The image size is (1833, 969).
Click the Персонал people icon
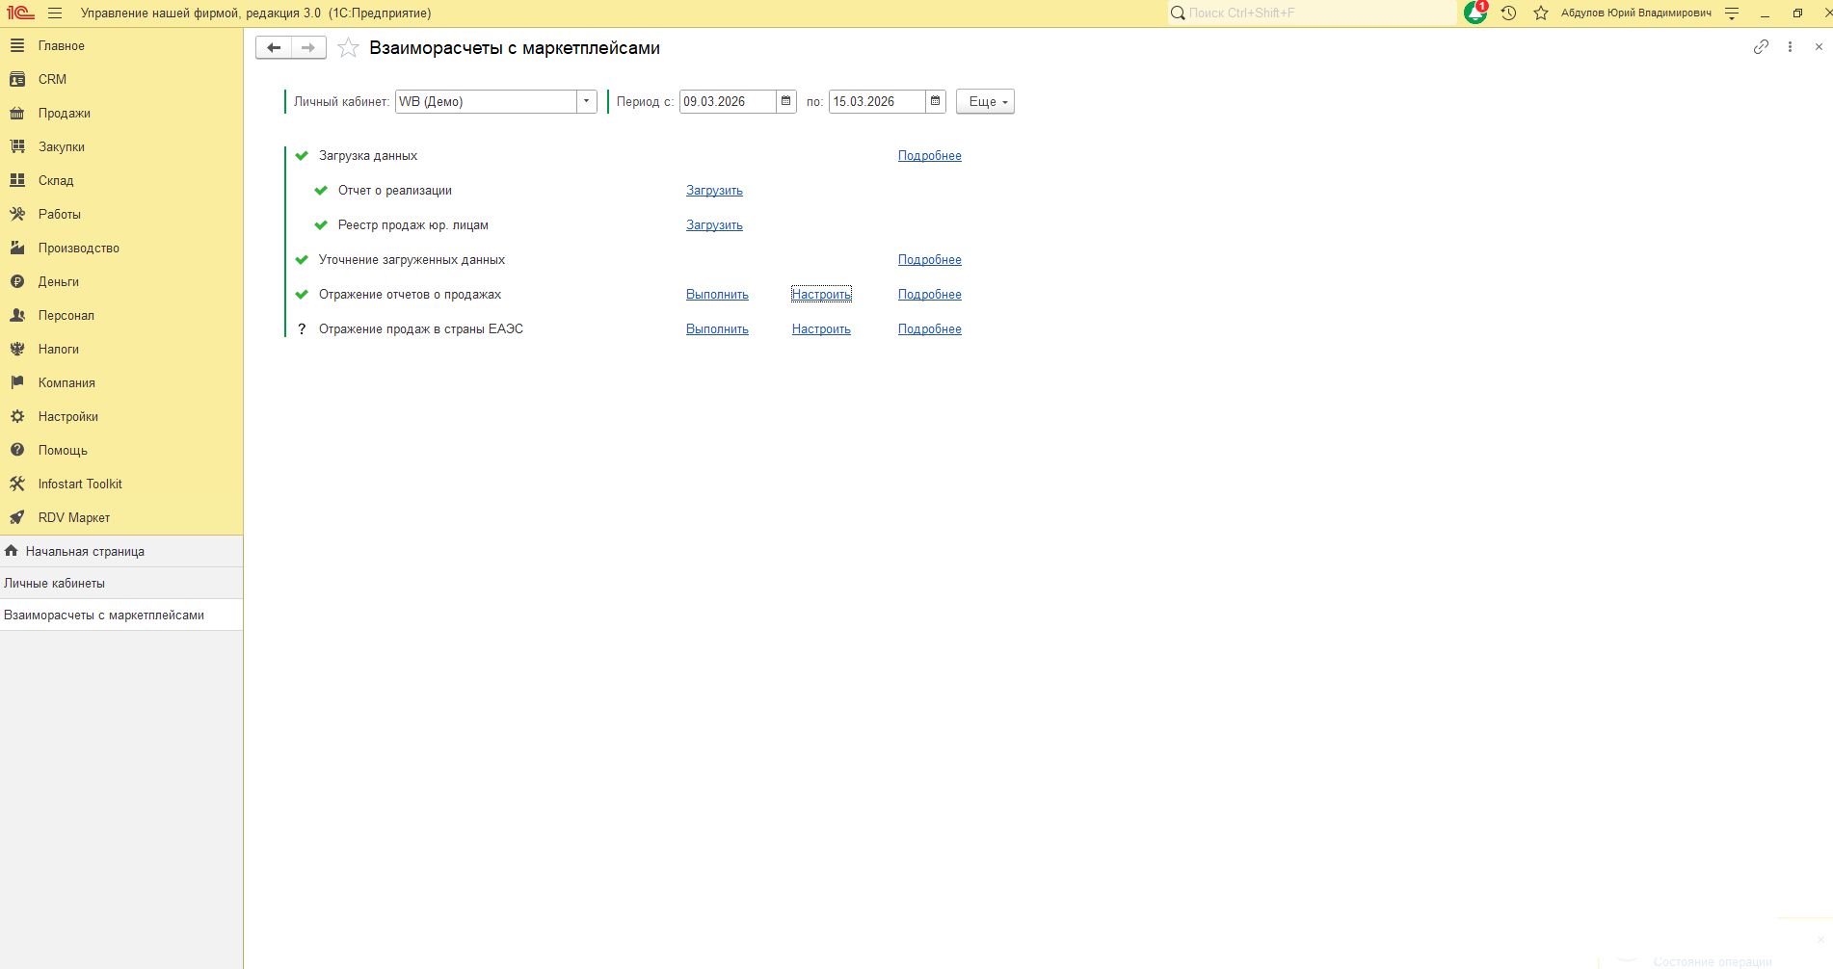17,315
